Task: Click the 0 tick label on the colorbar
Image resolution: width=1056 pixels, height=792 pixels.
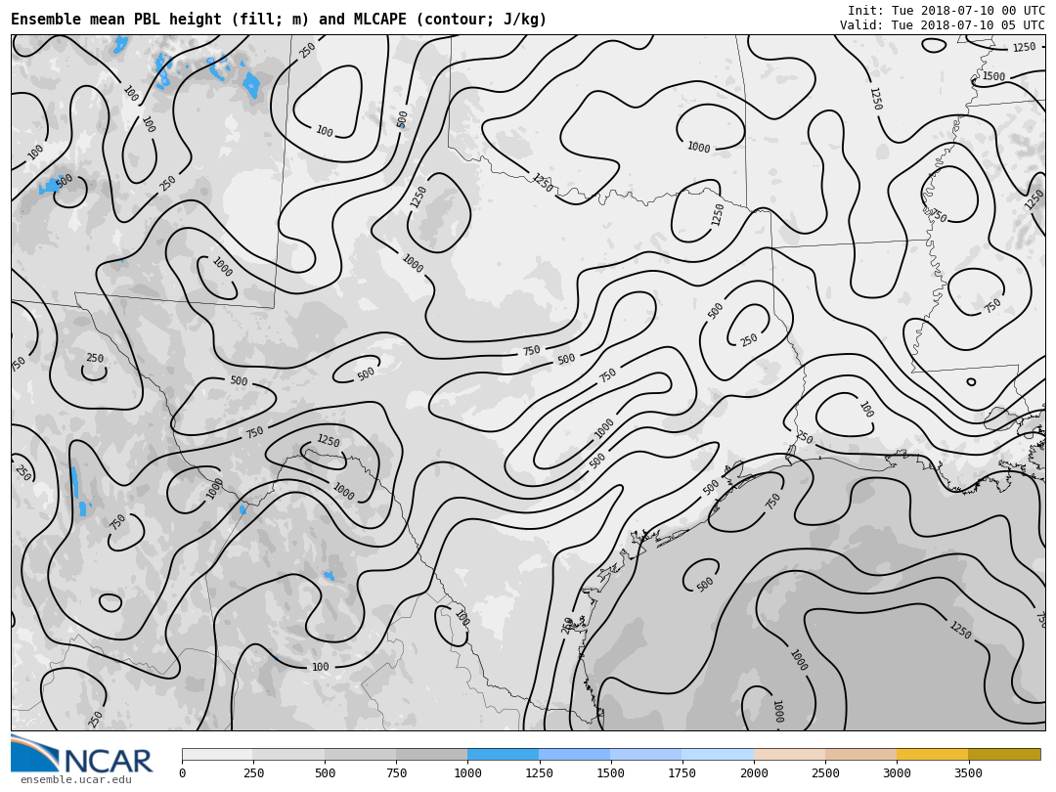Action: (182, 773)
